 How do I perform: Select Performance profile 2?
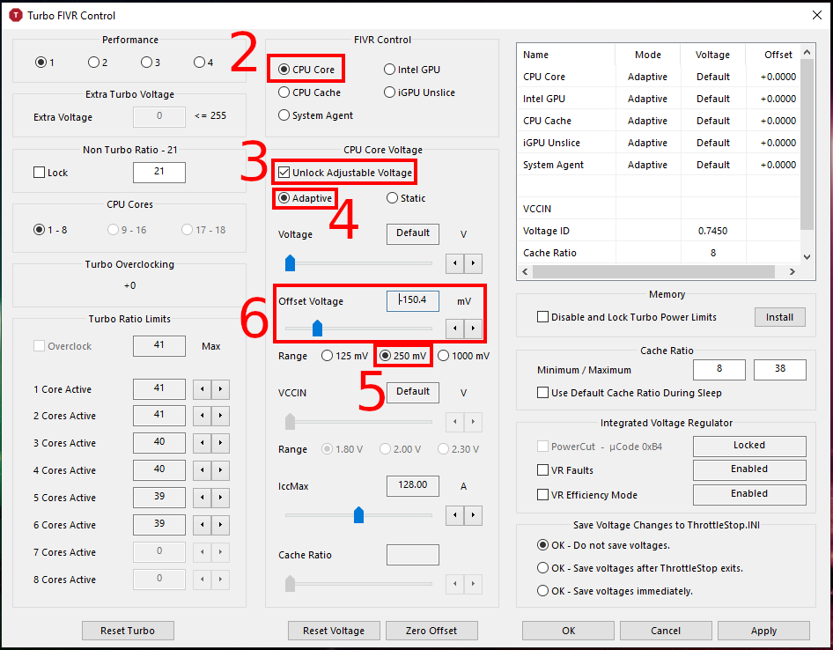[x=98, y=63]
